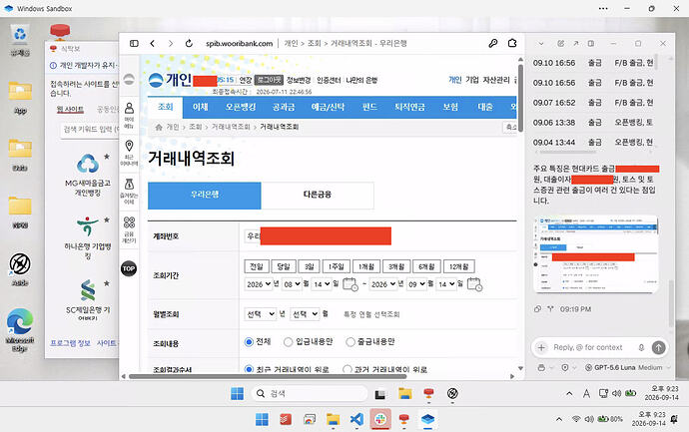This screenshot has height=432, width=689.
Task: Open a new chat with the compose icon
Action: (561, 44)
